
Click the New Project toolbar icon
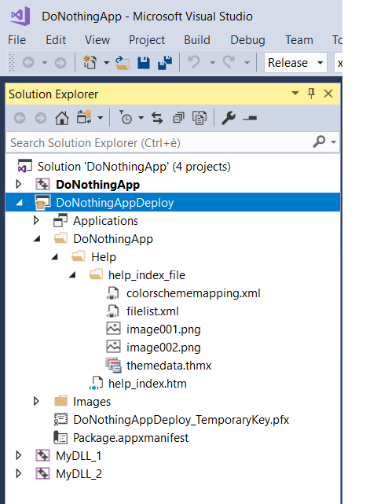click(90, 62)
